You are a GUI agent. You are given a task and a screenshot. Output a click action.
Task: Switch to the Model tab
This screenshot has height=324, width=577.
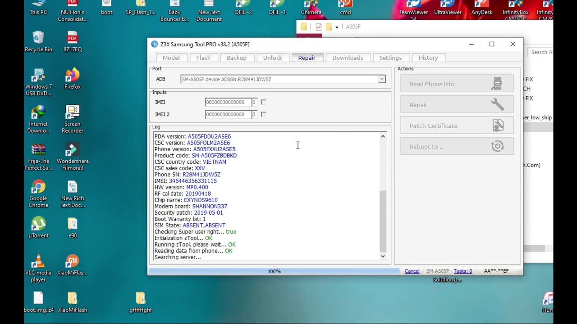(x=171, y=58)
